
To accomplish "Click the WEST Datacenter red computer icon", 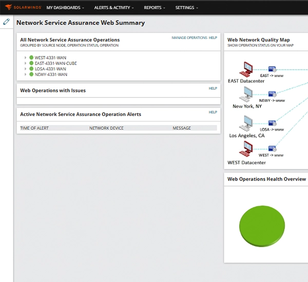I will (246, 149).
